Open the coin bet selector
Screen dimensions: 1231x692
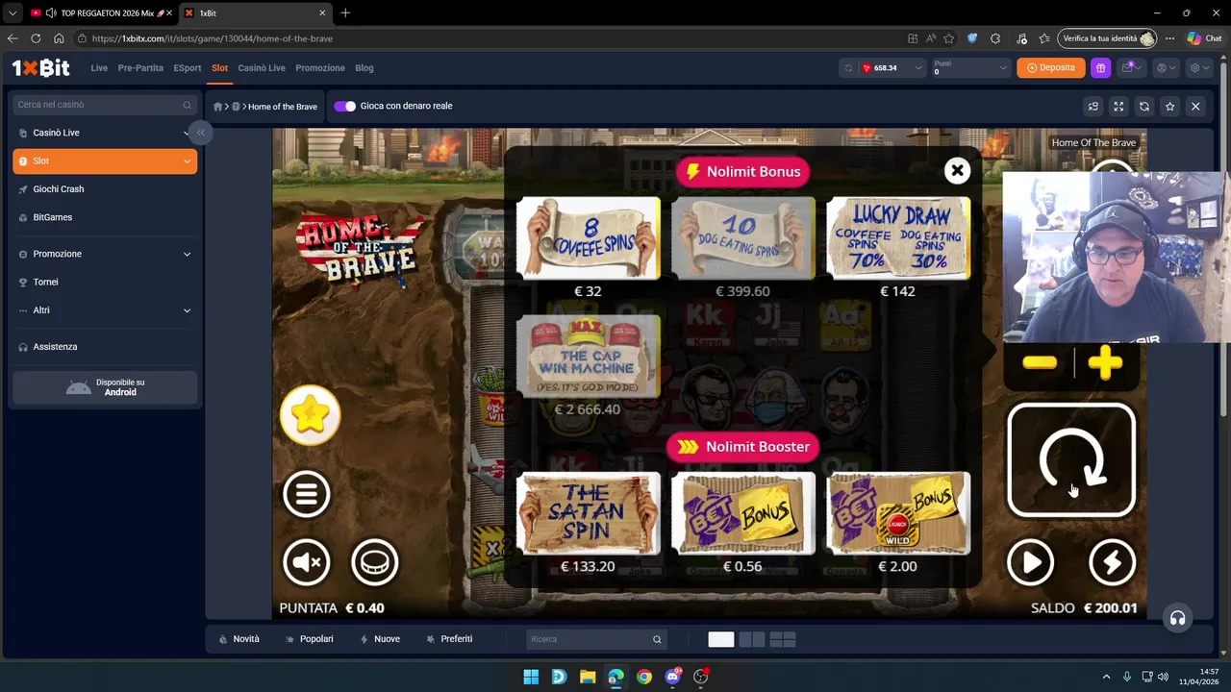[375, 562]
